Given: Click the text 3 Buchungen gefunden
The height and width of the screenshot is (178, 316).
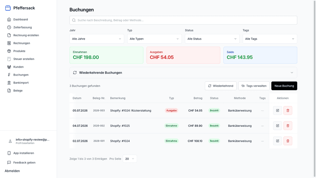Looking at the screenshot, I should (x=85, y=86).
